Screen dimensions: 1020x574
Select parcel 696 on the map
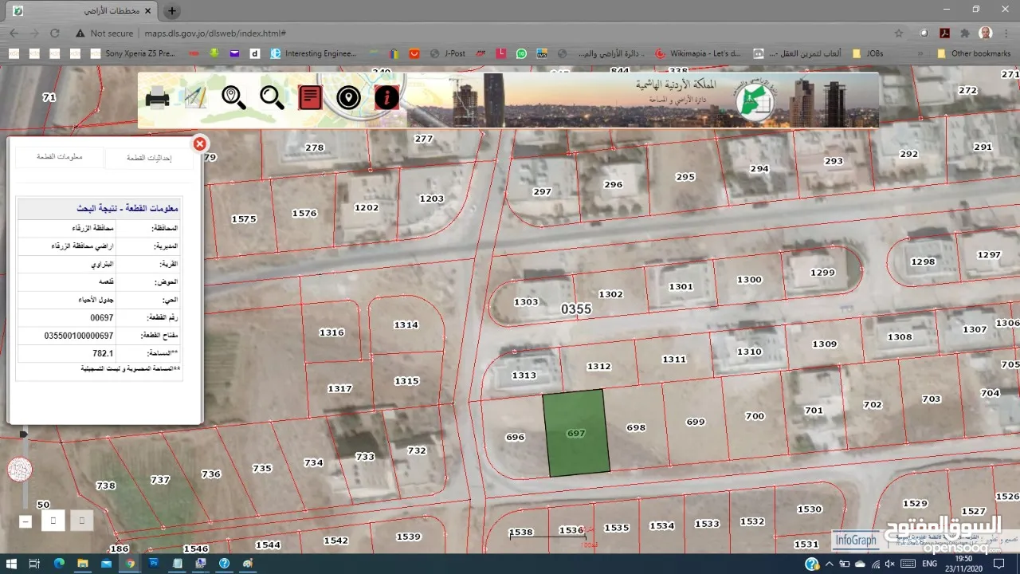pyautogui.click(x=515, y=437)
